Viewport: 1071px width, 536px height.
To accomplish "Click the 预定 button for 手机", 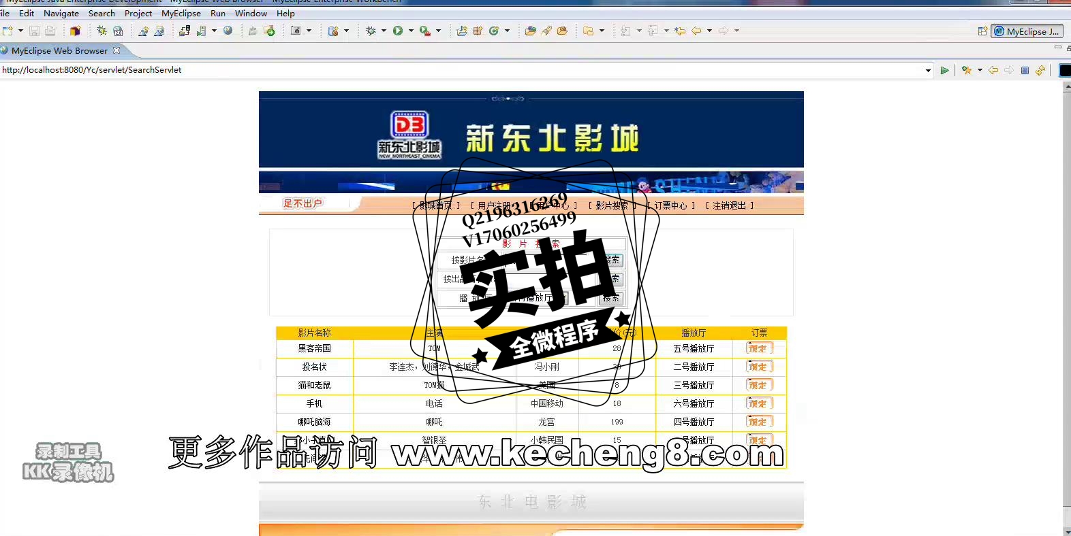I will click(759, 403).
